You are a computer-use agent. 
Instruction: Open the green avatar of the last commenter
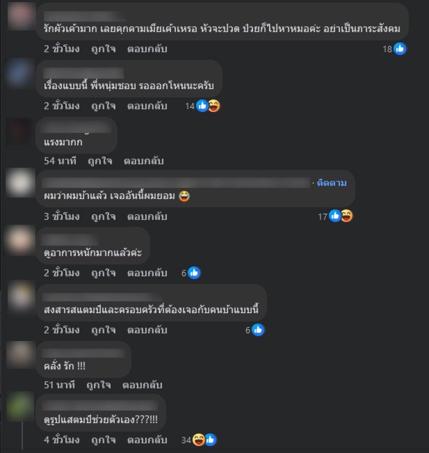click(20, 406)
